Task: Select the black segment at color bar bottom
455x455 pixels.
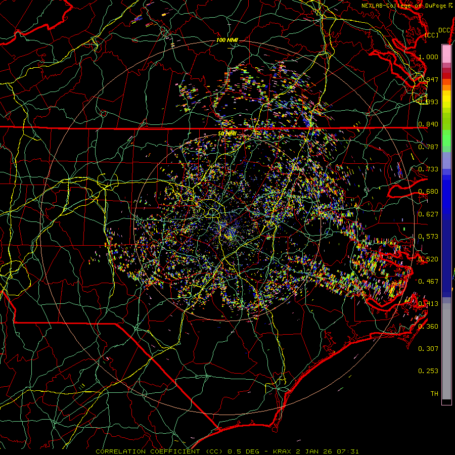Action: coord(446,401)
